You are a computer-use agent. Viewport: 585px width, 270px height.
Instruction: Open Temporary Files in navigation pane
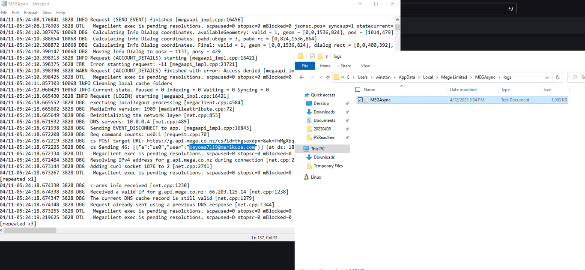coord(328,166)
